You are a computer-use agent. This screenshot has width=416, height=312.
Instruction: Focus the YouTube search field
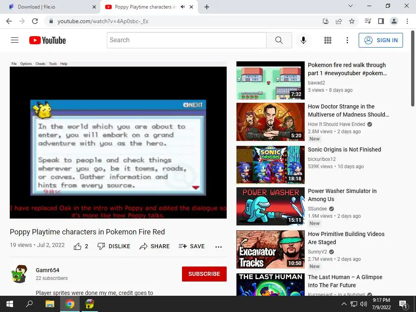click(x=186, y=40)
